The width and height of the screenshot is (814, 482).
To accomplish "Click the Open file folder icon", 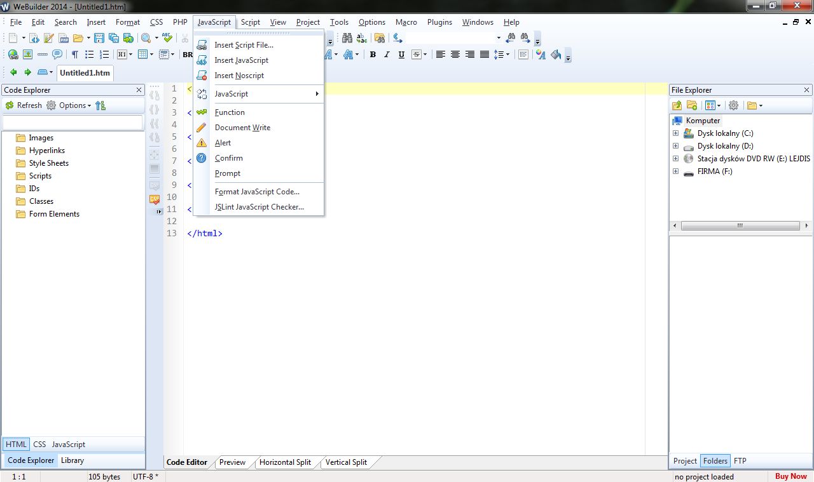I will point(78,38).
